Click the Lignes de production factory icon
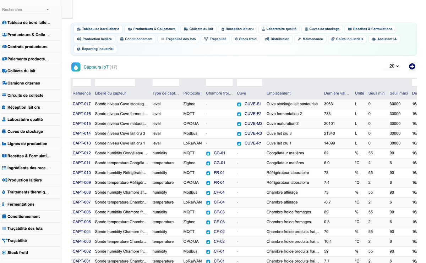Image resolution: width=426 pixels, height=263 pixels. (x=4, y=144)
